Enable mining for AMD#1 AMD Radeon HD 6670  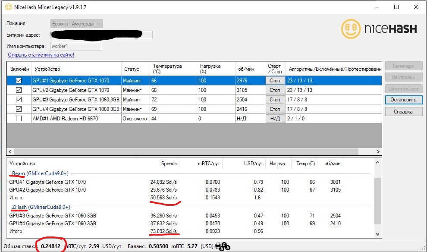18,118
